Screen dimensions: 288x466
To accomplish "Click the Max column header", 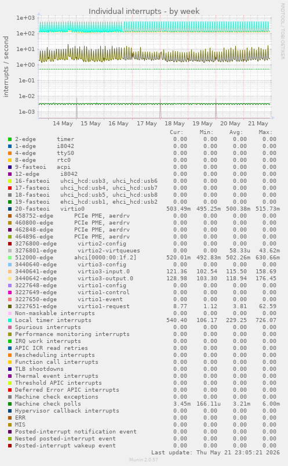I will pyautogui.click(x=265, y=132).
